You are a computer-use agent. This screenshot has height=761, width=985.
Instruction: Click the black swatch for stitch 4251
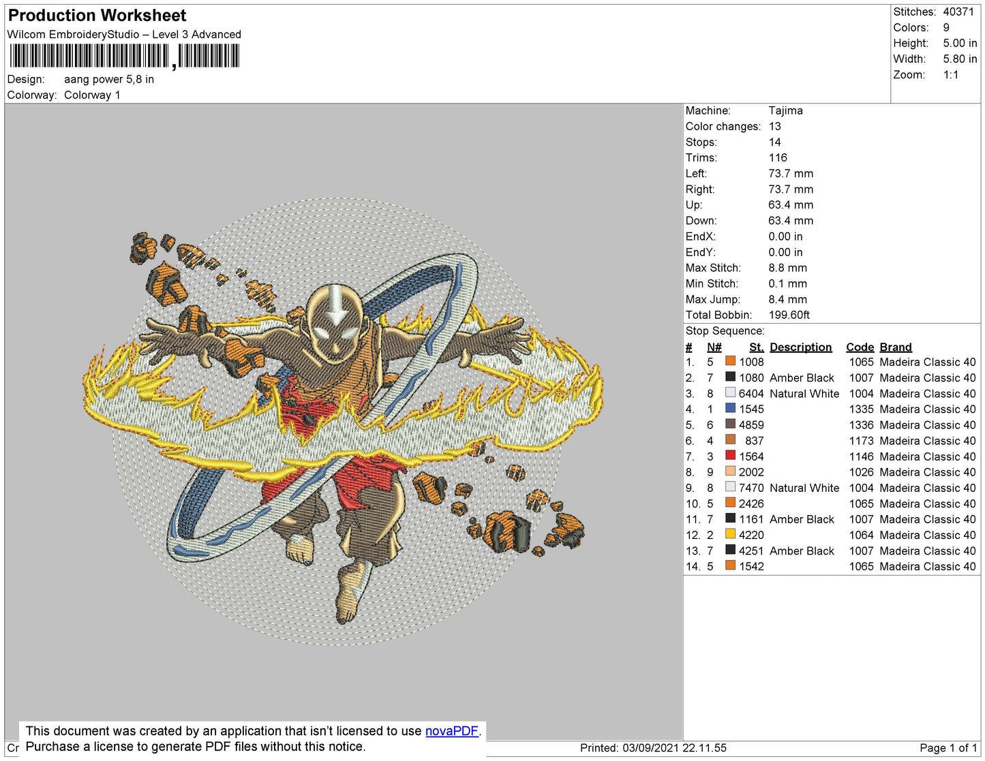730,550
